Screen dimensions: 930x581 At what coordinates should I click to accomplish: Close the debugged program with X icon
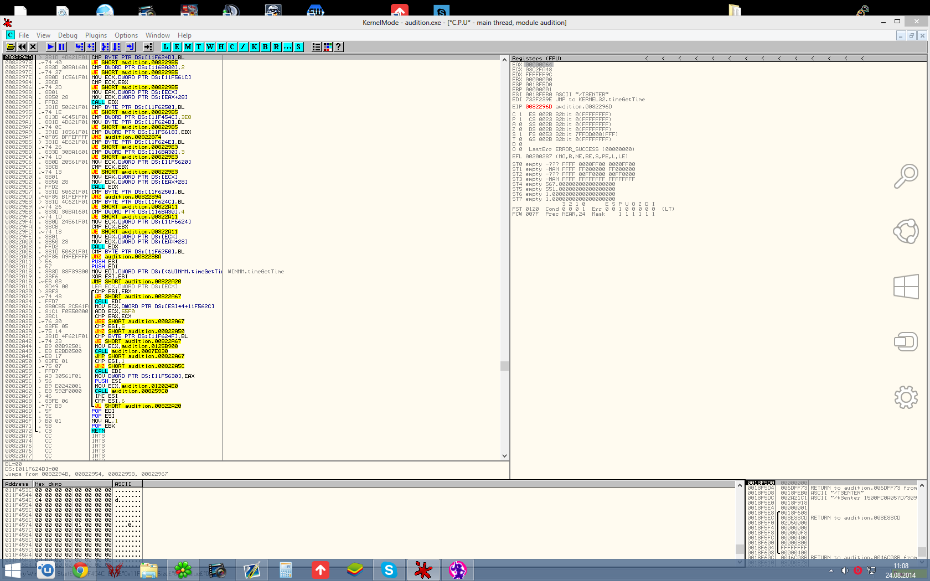point(33,47)
